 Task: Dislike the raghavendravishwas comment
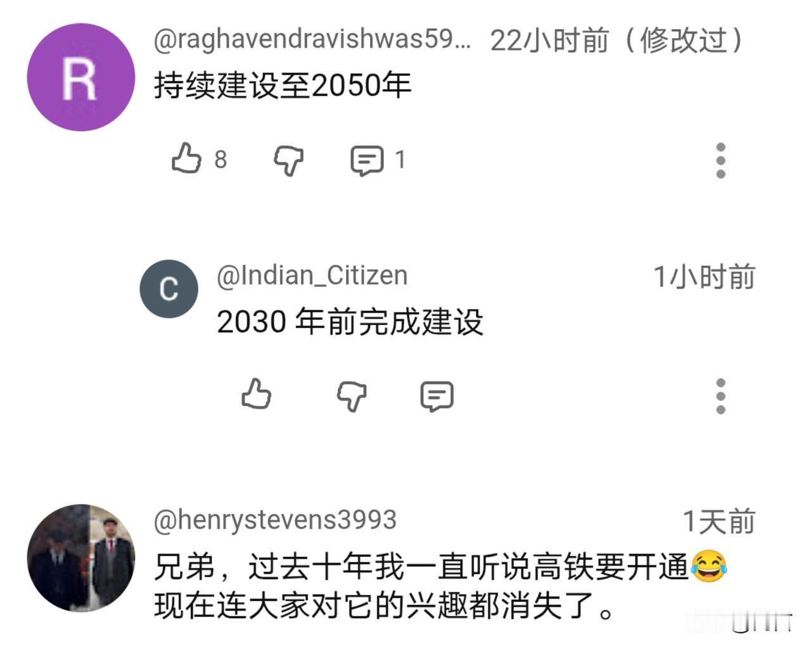288,160
